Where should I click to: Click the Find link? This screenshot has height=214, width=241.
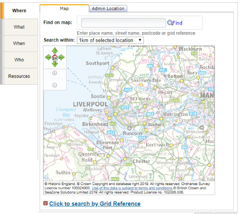177,23
